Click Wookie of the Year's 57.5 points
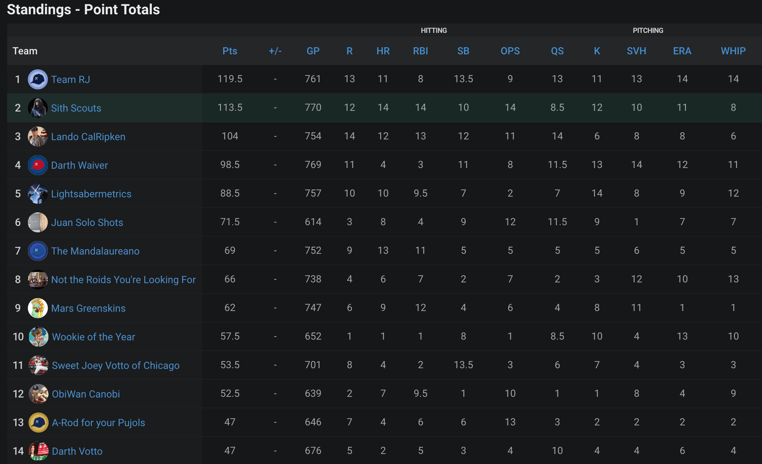The image size is (762, 464). (230, 336)
